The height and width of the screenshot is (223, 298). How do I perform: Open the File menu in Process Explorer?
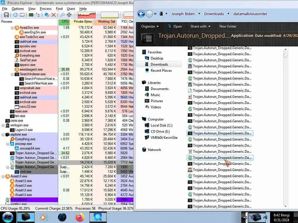click(x=5, y=9)
